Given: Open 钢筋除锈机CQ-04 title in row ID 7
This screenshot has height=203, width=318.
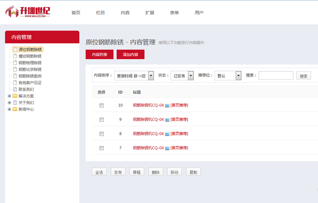Looking at the screenshot, I should [x=148, y=148].
